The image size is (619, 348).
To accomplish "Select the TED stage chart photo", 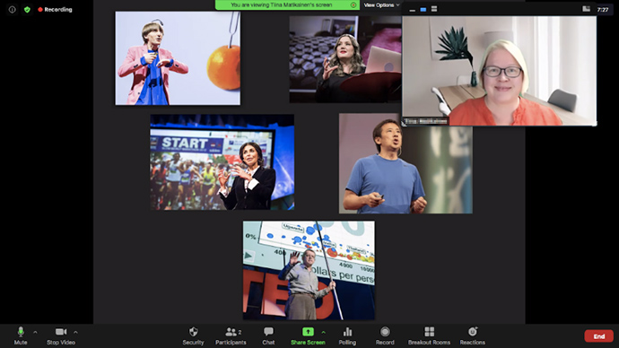I will 309,270.
